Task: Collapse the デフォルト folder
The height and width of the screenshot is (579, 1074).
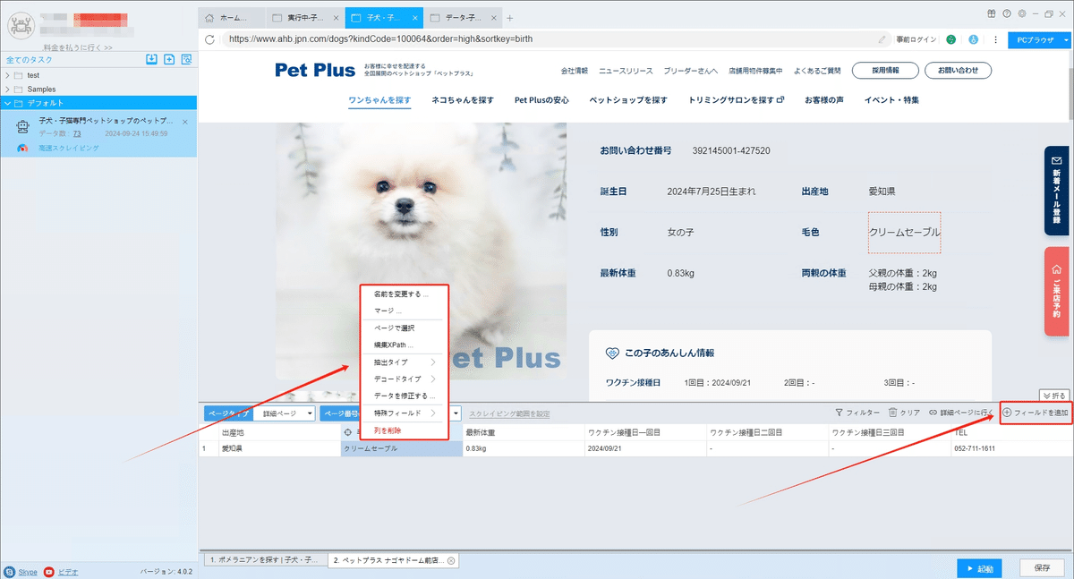Action: click(x=8, y=104)
